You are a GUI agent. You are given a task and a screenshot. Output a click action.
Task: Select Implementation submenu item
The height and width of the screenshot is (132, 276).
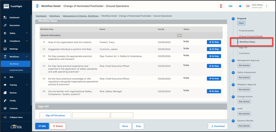16,70
